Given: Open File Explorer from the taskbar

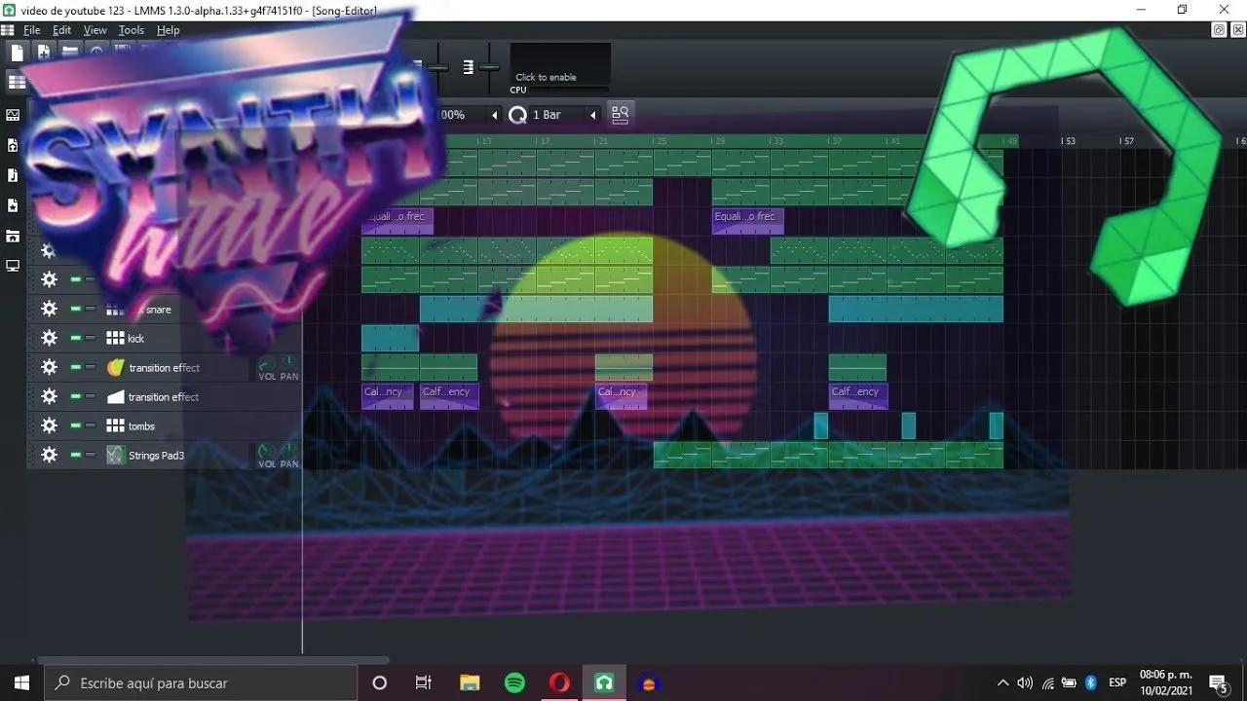Looking at the screenshot, I should (470, 683).
